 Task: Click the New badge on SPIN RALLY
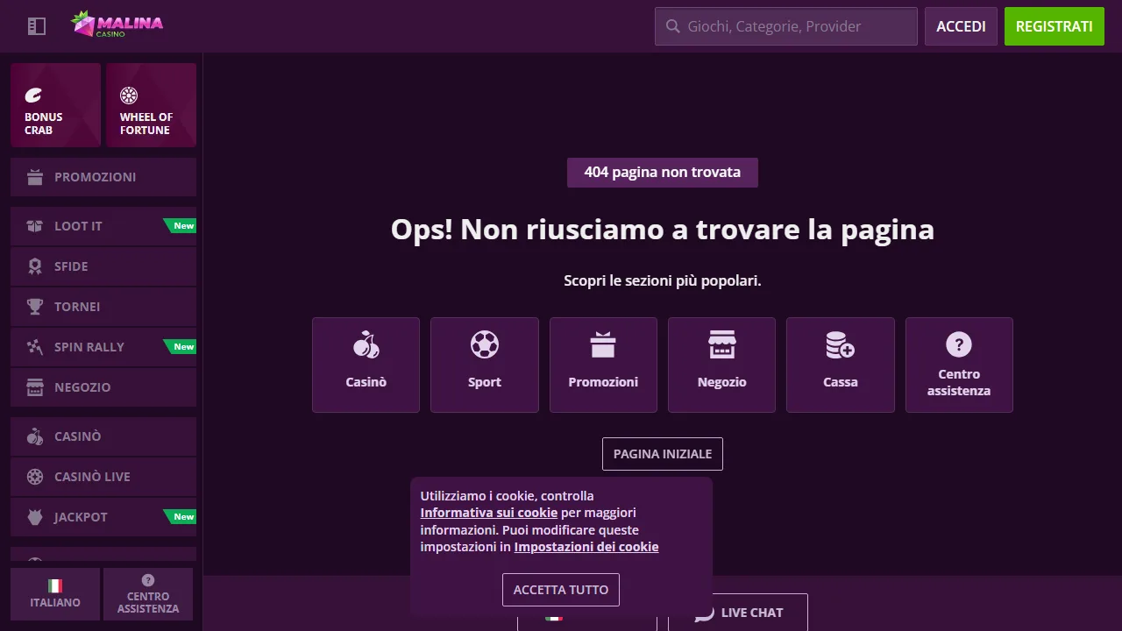[x=181, y=347]
